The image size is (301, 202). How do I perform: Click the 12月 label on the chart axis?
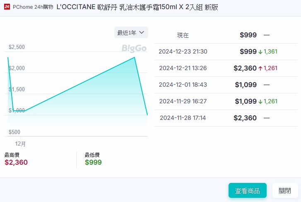pyautogui.click(x=20, y=144)
